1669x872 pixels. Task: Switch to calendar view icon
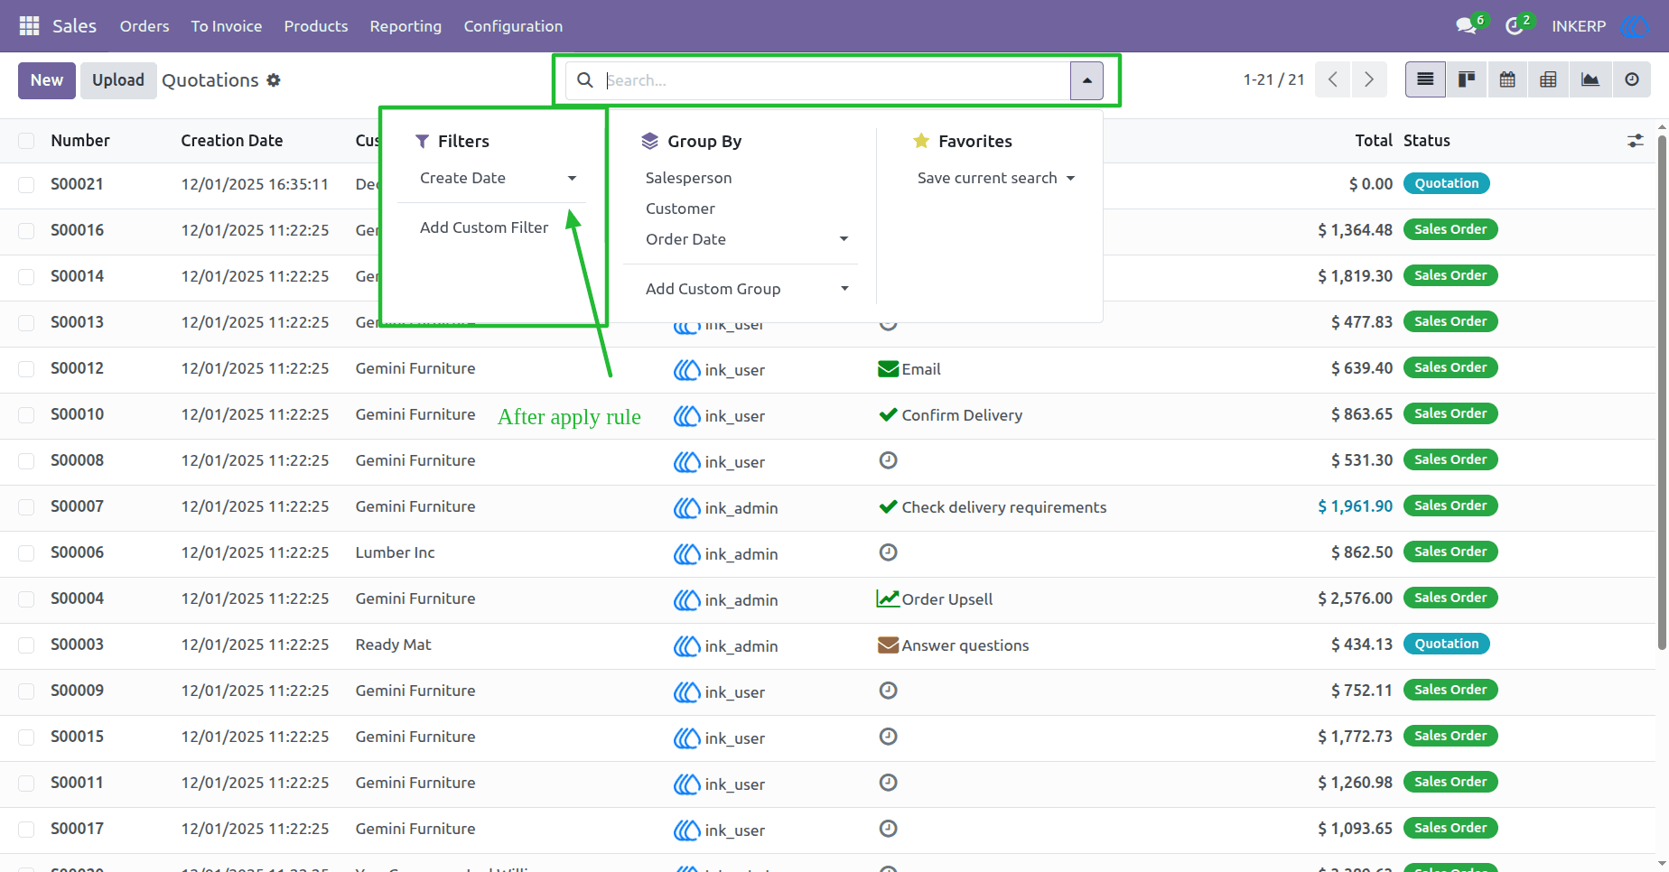pos(1507,79)
